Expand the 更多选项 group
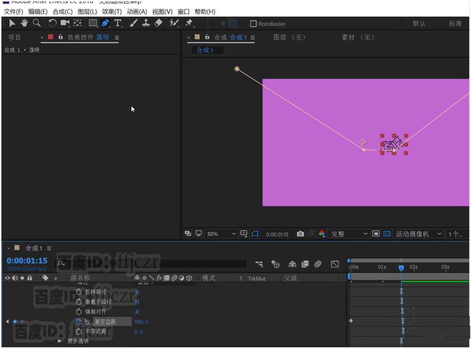The width and height of the screenshot is (471, 349). point(59,341)
